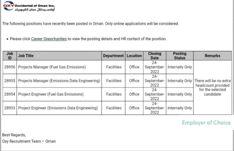Click job ID 28955 cell
Screen dimensions: 234x151
(x=9, y=81)
